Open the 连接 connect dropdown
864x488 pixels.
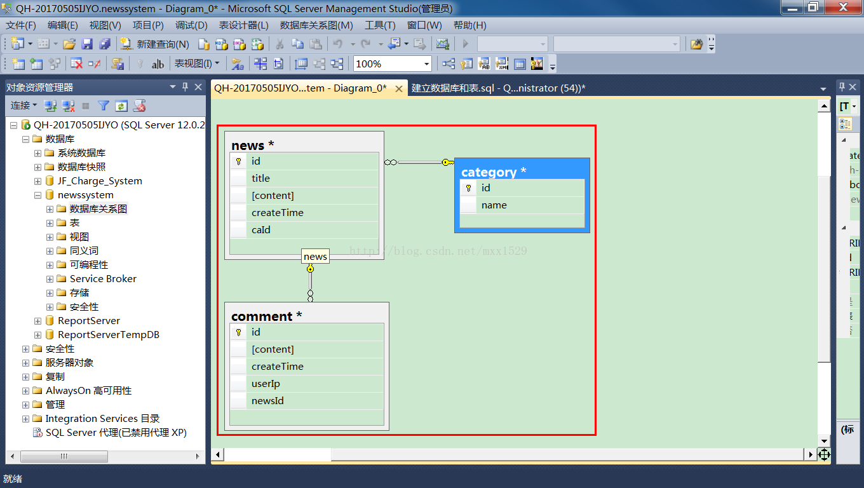coord(24,105)
